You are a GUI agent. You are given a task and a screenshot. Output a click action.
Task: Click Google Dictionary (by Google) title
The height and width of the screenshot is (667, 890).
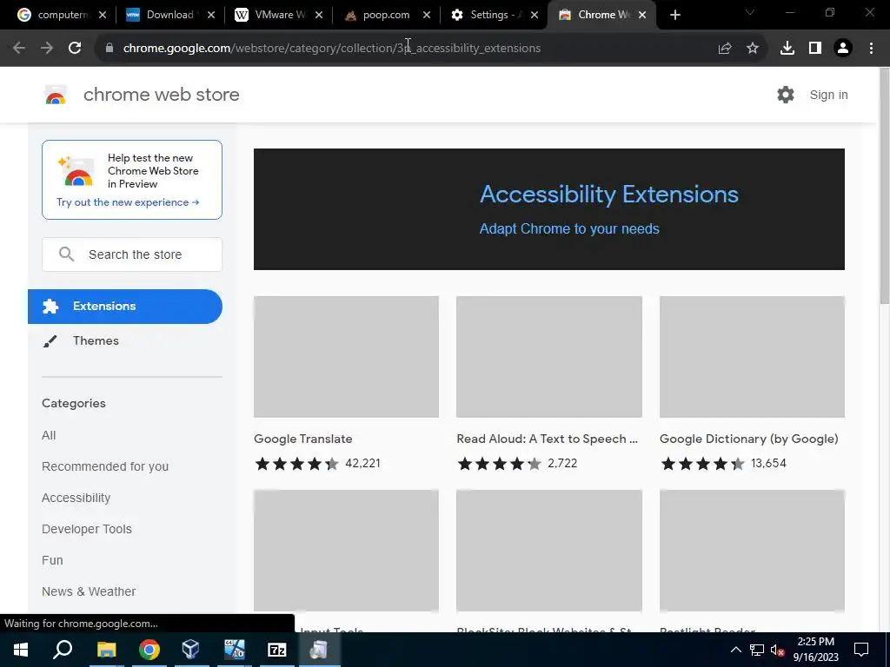tap(748, 439)
